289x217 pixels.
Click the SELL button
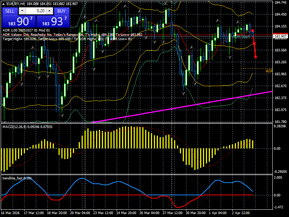pyautogui.click(x=10, y=11)
